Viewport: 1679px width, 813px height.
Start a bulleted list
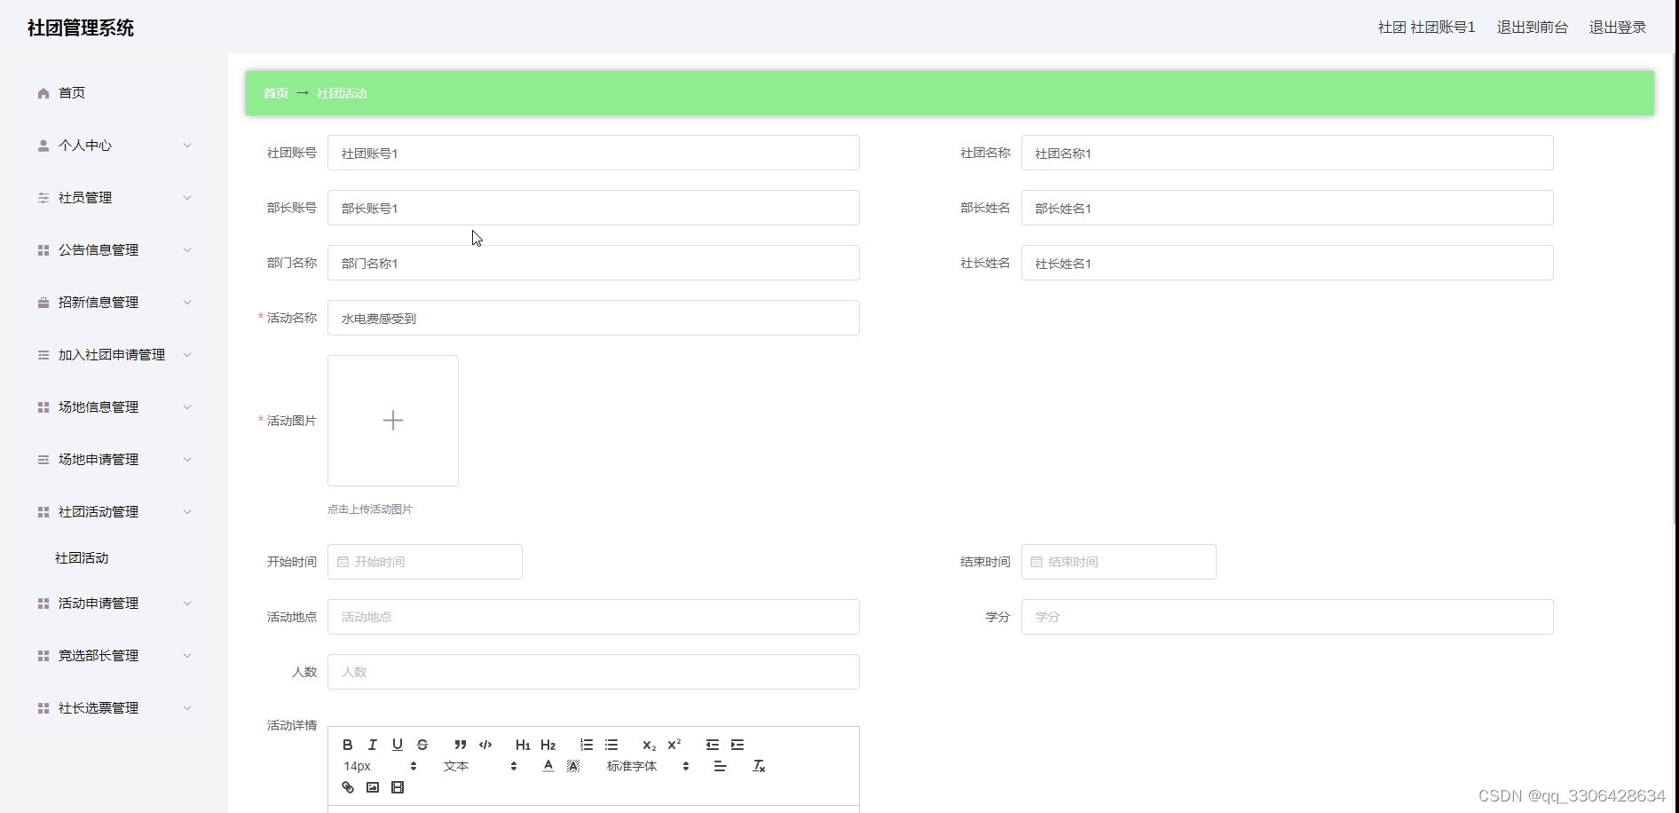pyautogui.click(x=611, y=745)
